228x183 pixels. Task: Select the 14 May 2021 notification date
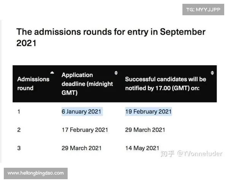pos(142,148)
